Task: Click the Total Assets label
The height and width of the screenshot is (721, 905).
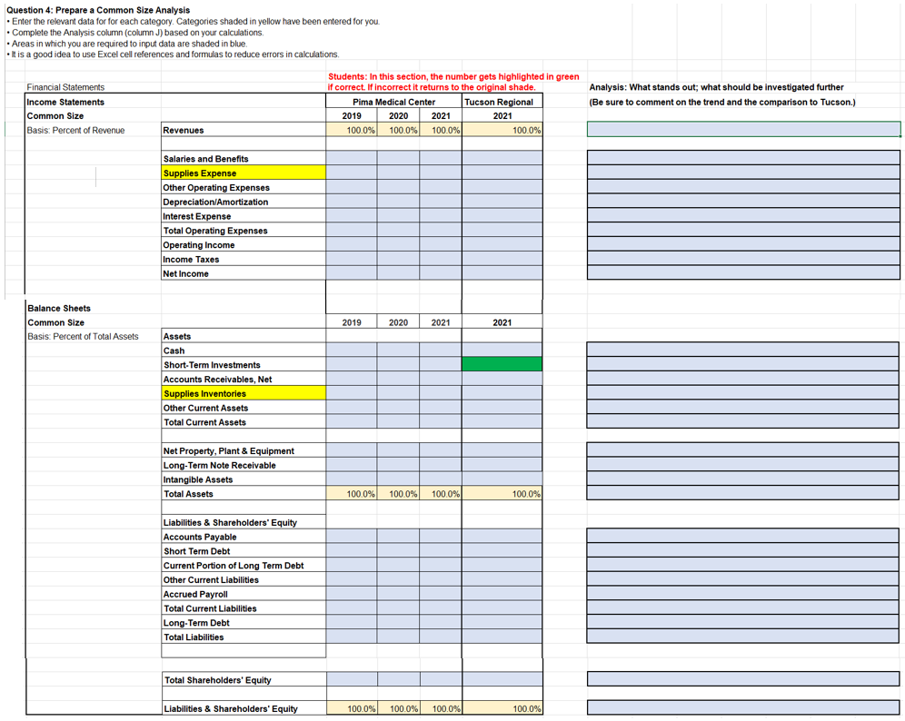Action: (x=188, y=494)
